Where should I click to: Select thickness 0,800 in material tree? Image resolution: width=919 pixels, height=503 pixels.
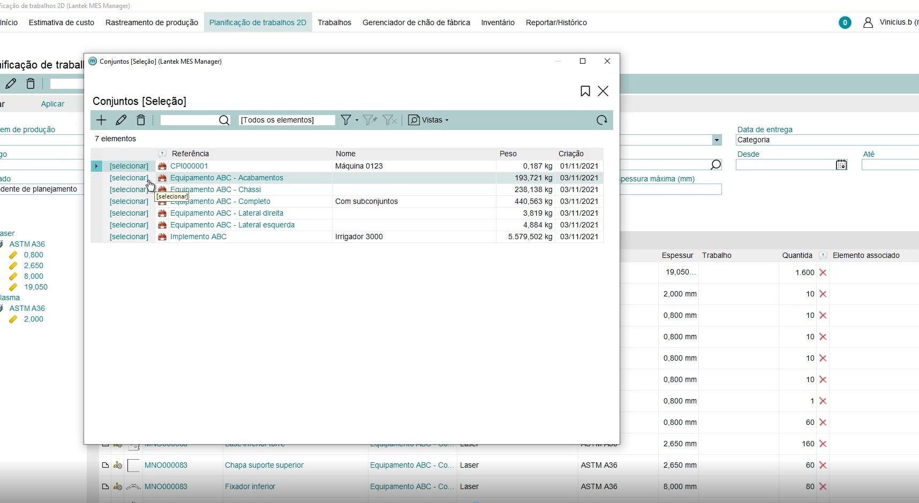click(33, 255)
